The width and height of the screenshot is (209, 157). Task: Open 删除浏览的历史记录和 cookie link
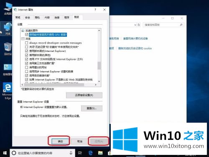[x=135, y=48]
